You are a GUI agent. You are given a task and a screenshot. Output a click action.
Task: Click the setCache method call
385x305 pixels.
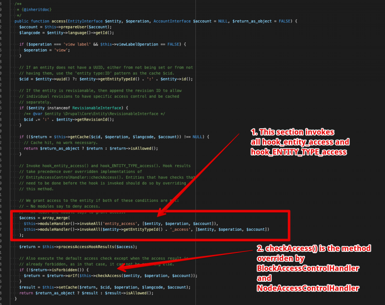pyautogui.click(x=69, y=287)
